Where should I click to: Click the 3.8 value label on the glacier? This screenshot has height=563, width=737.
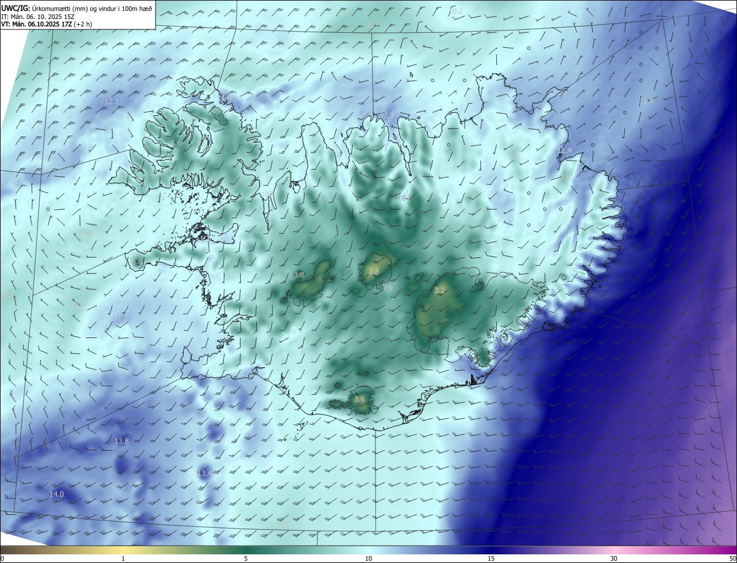coord(299,275)
